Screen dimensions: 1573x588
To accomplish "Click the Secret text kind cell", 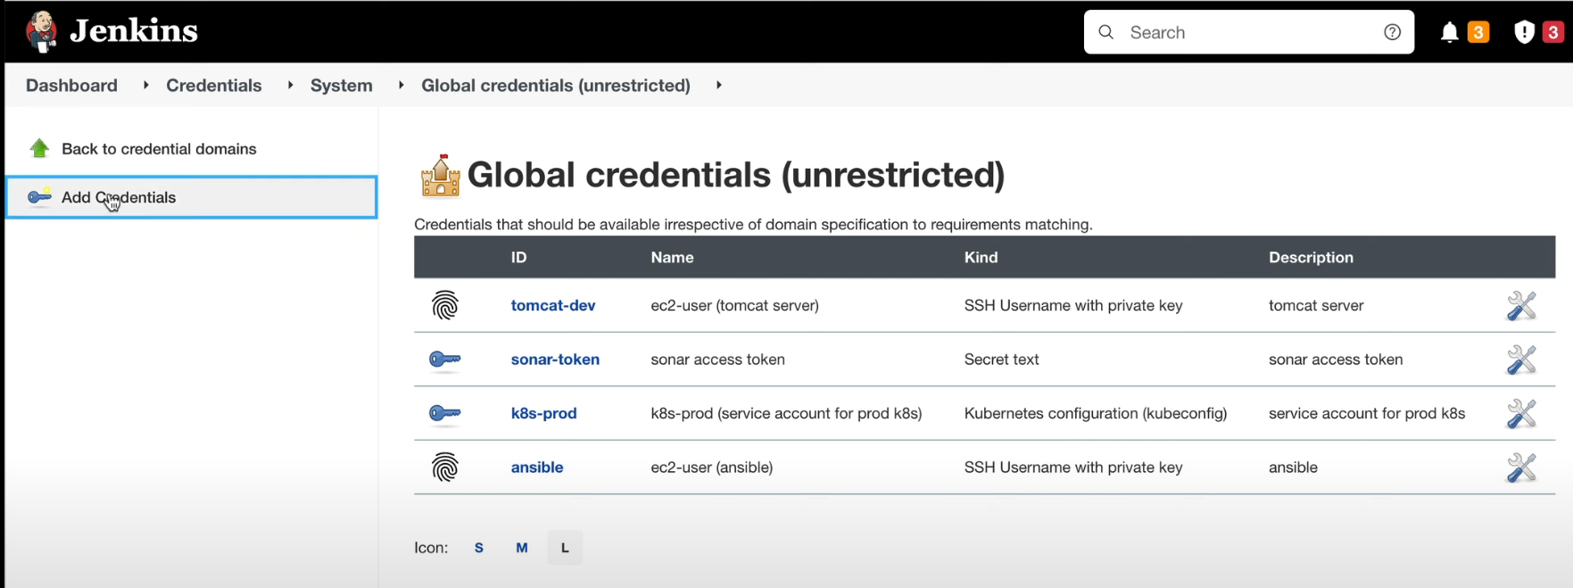I will point(1001,360).
